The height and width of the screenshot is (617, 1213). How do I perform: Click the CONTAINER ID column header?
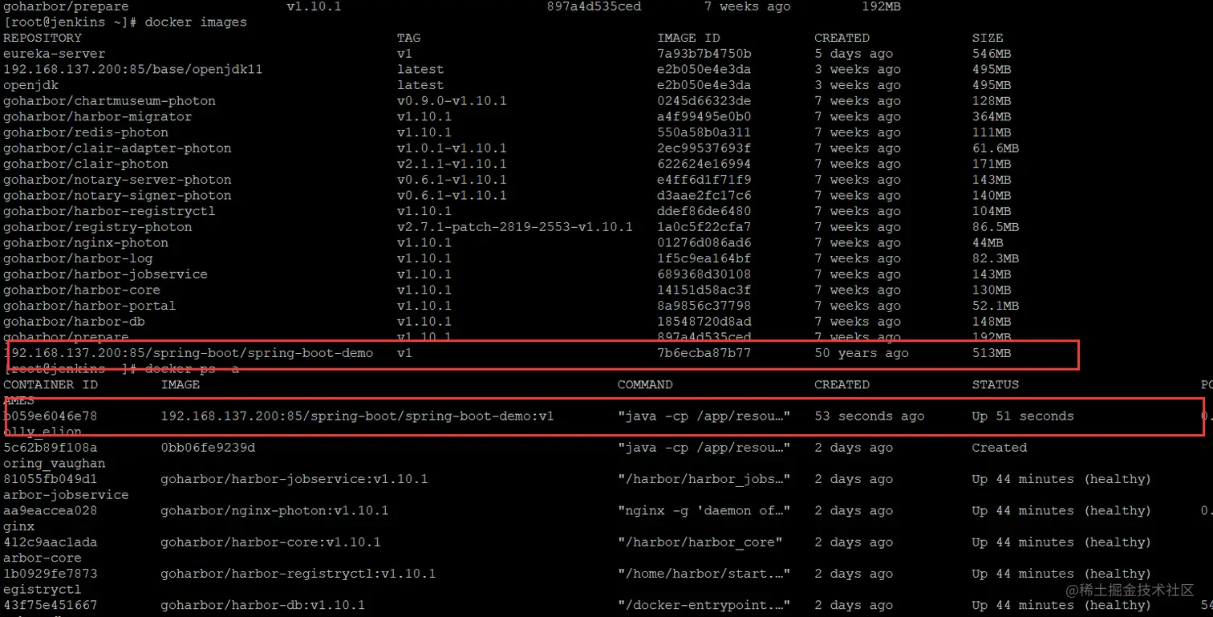click(51, 384)
